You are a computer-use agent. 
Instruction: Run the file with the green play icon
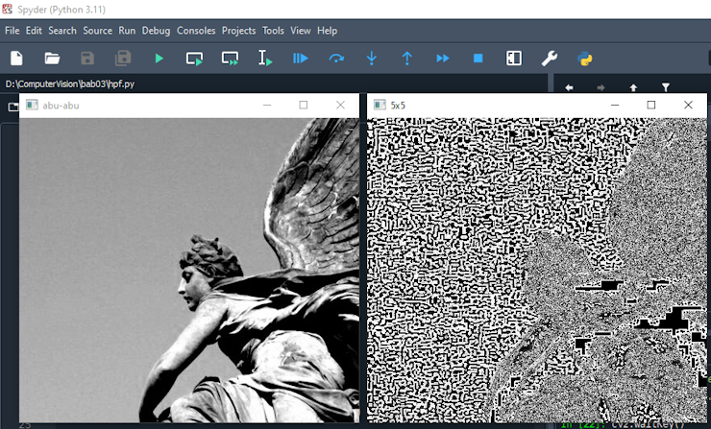(159, 59)
